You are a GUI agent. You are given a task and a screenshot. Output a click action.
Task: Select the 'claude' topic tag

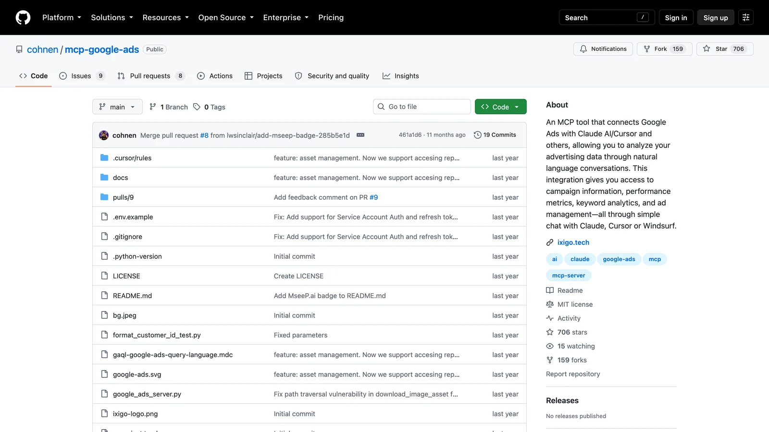(x=580, y=259)
